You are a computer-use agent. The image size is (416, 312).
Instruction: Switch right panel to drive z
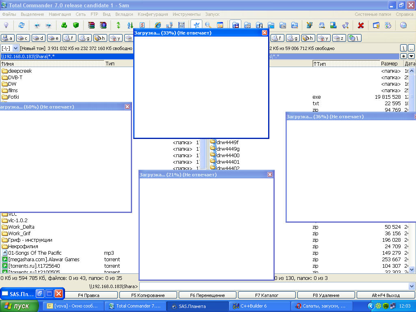click(x=339, y=38)
